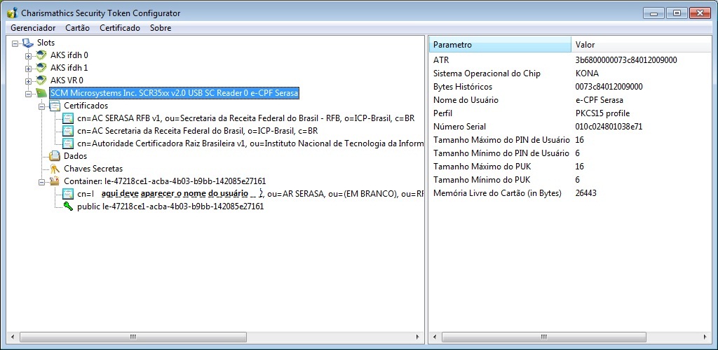The image size is (718, 350).
Task: Click the KONA chip operating system value
Action: [x=587, y=73]
